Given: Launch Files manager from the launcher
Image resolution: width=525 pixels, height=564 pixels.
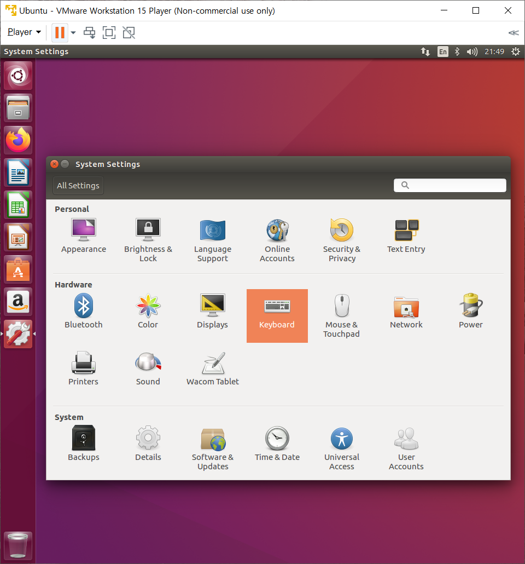Looking at the screenshot, I should (x=18, y=108).
